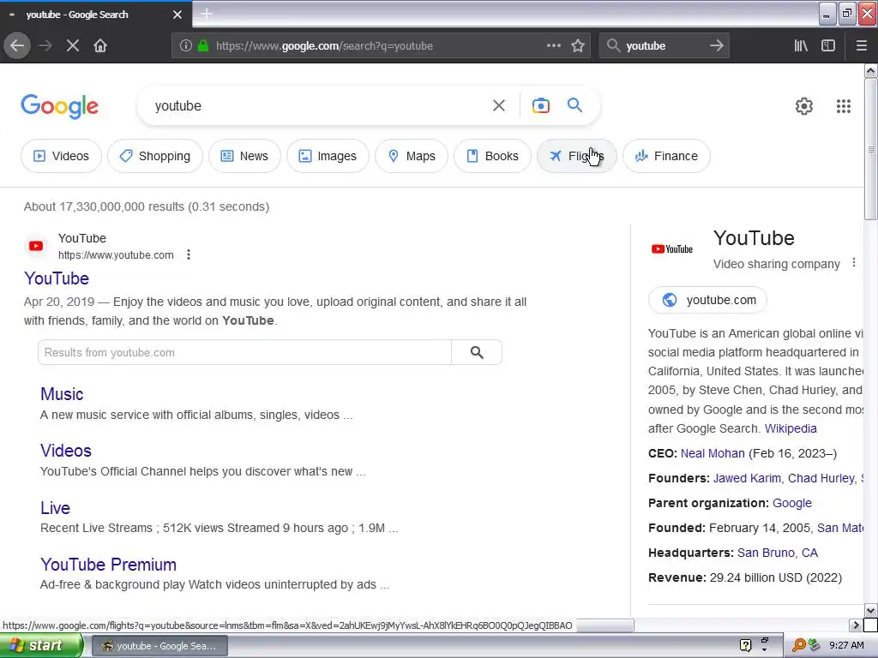Open the Google apps grid
The height and width of the screenshot is (658, 878).
844,106
